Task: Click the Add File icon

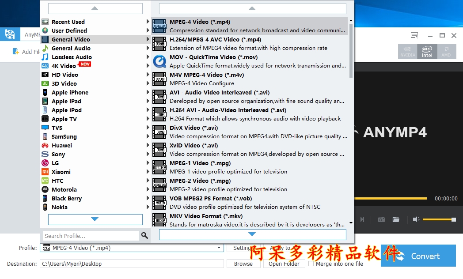Action: 15,52
